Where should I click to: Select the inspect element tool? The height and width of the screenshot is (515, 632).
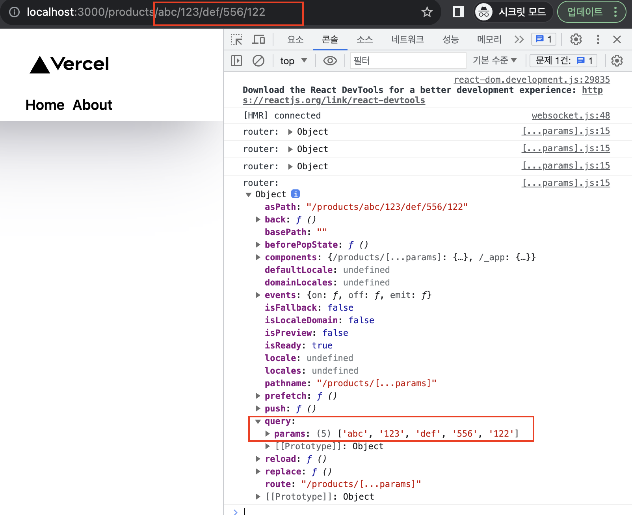236,39
